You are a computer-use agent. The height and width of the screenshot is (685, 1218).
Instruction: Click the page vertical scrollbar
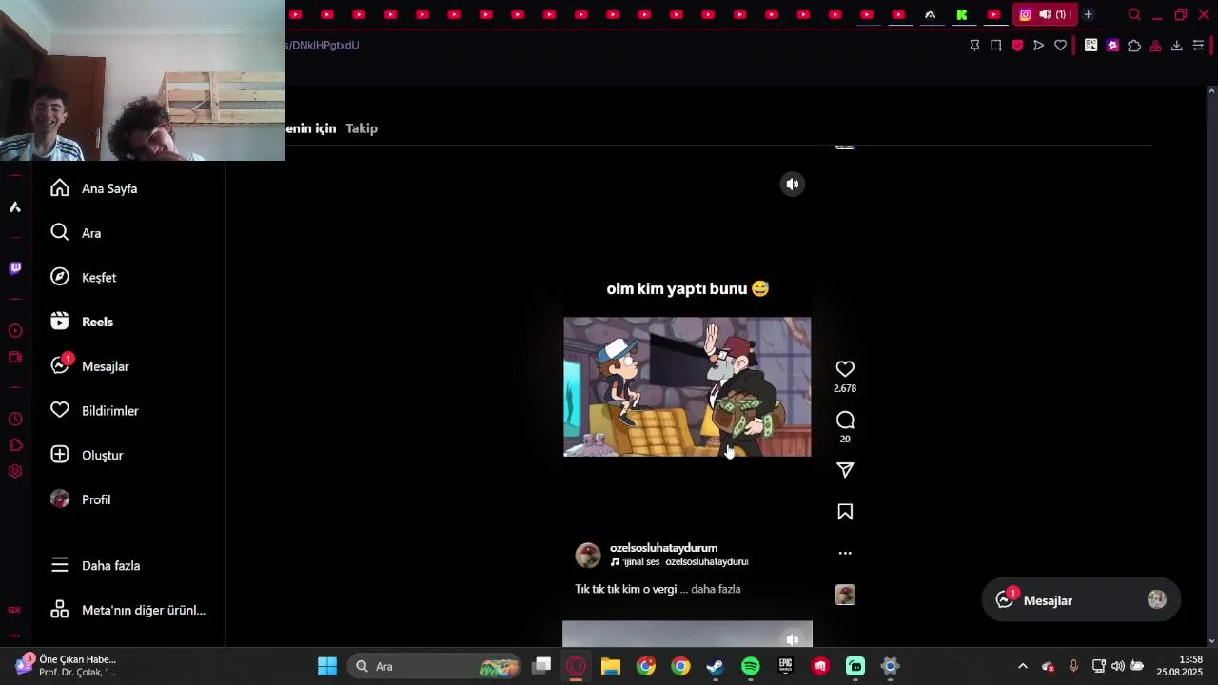coord(1211,366)
